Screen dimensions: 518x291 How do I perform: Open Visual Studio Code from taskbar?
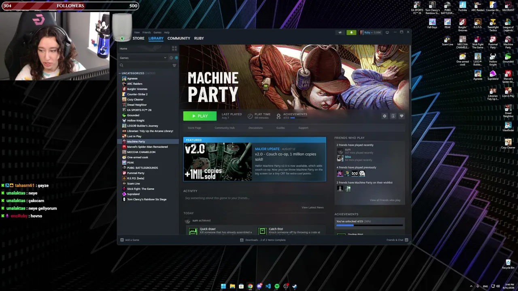pos(268,286)
